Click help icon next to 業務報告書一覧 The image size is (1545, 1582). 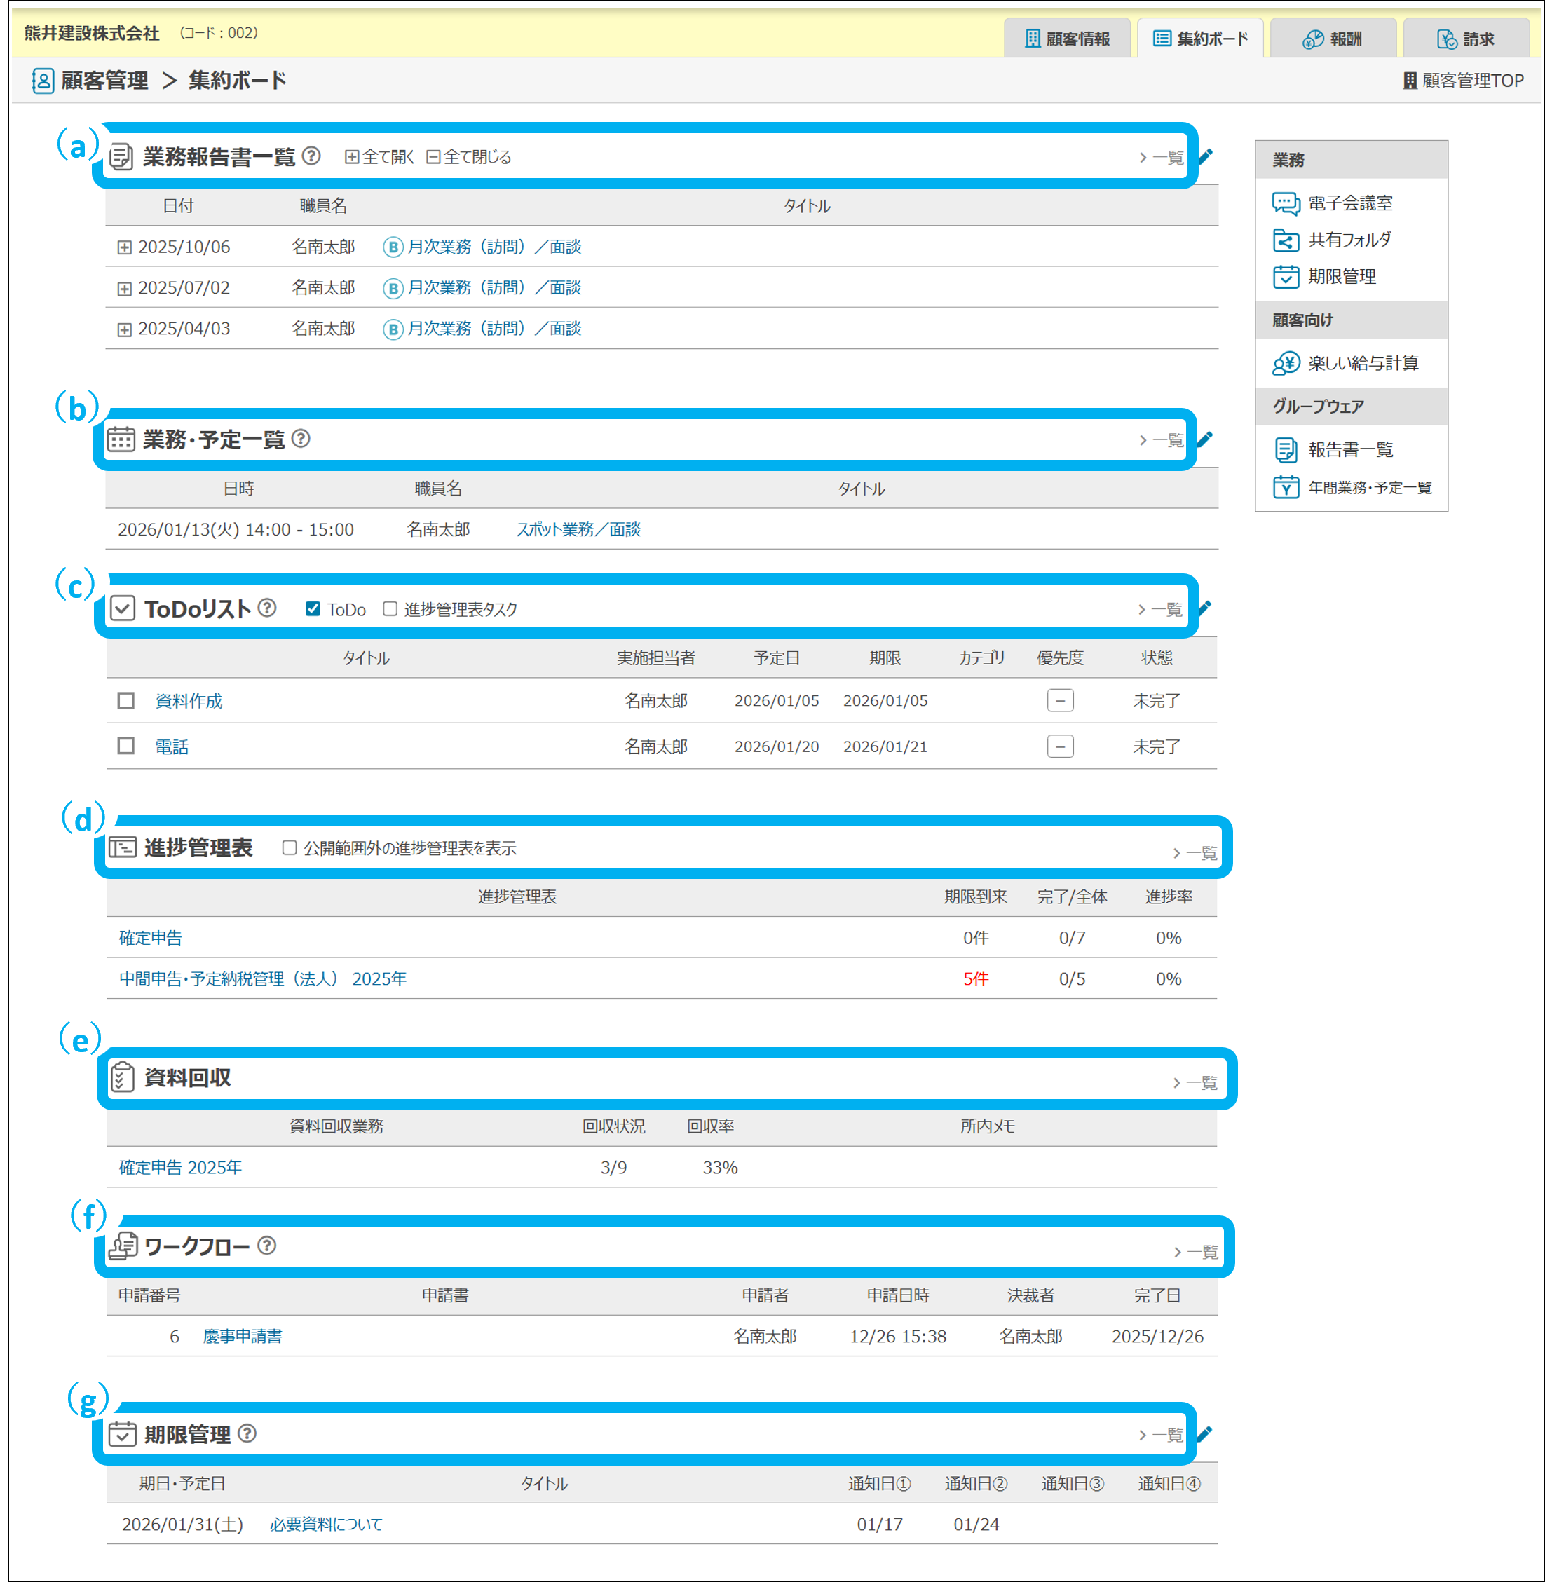(x=311, y=156)
